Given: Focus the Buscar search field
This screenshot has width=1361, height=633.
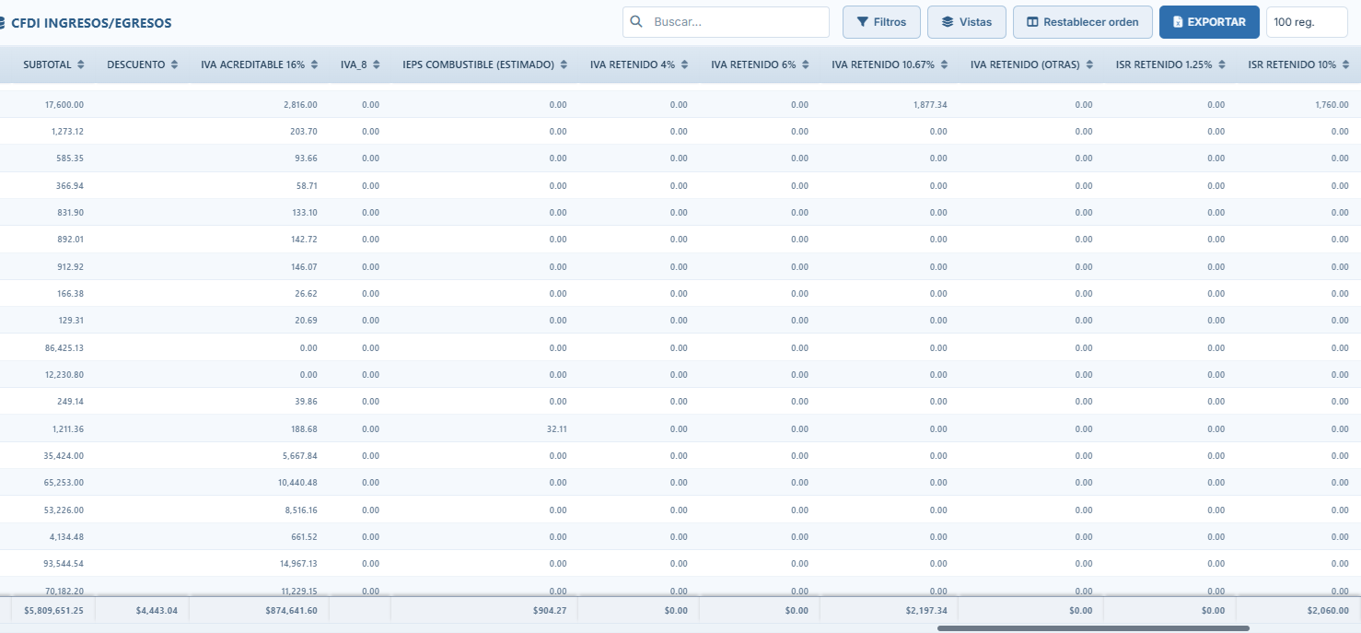Looking at the screenshot, I should click(726, 22).
